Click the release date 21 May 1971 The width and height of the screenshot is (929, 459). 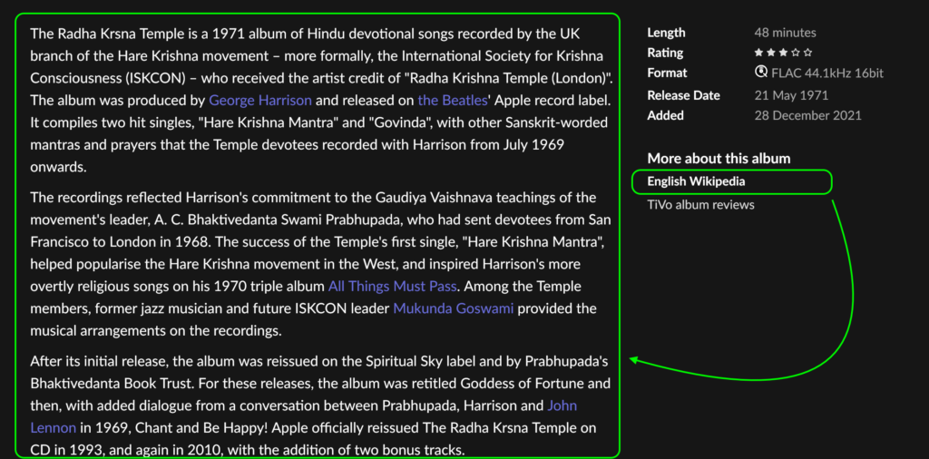click(791, 95)
